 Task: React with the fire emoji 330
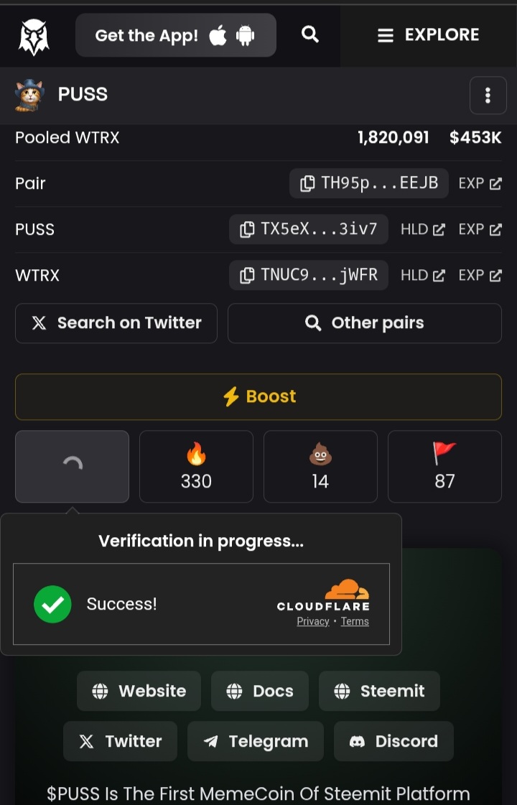tap(196, 466)
